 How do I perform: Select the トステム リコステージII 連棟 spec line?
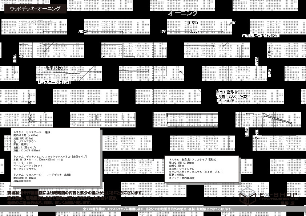[x=32, y=133]
